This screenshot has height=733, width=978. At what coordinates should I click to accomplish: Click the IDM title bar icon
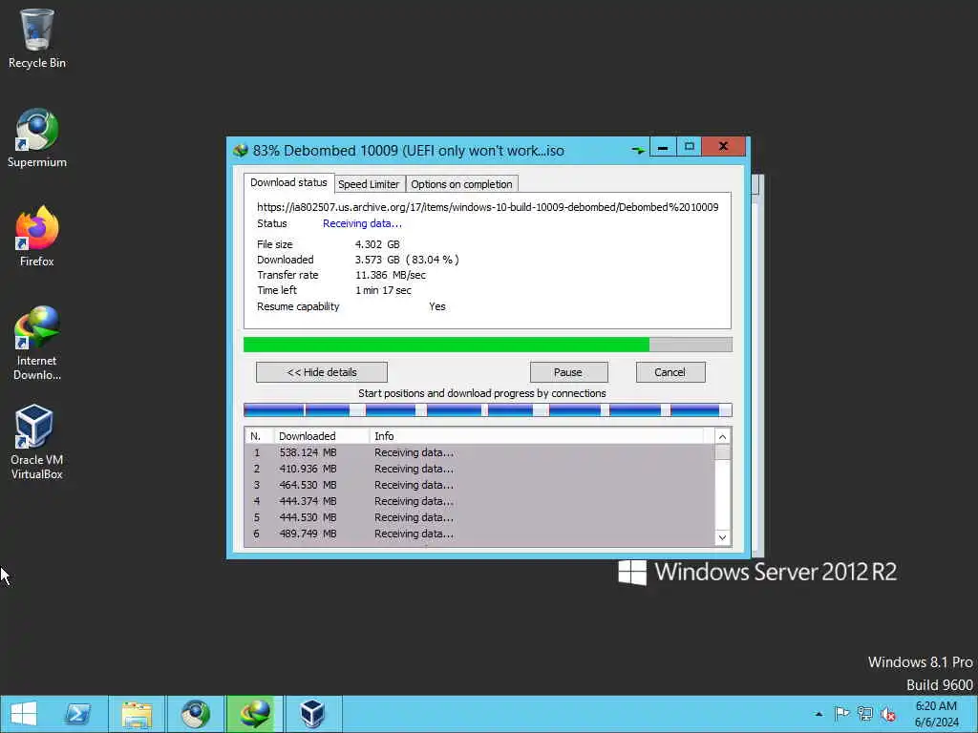coord(240,150)
